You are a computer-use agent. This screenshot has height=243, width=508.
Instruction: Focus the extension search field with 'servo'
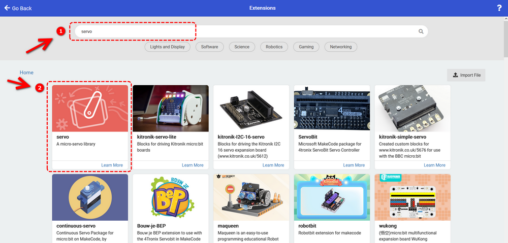click(x=251, y=31)
